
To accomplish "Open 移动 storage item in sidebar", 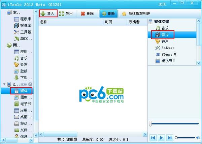I will tap(23, 123).
